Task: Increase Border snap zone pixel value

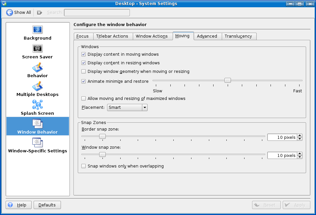Action: [x=300, y=136]
